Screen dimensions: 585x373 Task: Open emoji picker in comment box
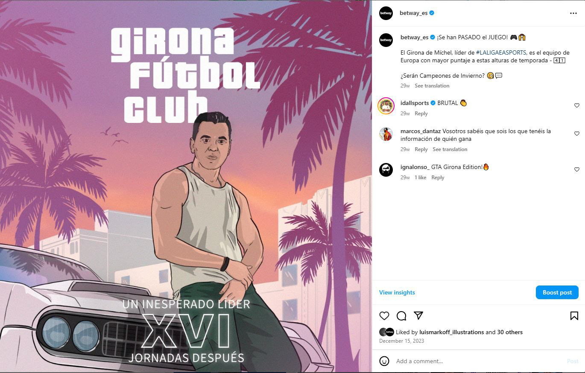click(384, 361)
